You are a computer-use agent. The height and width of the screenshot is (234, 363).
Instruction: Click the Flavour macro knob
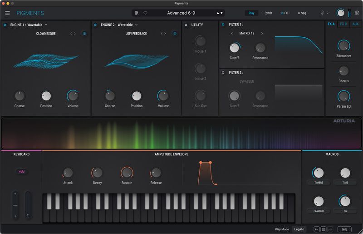click(x=319, y=201)
